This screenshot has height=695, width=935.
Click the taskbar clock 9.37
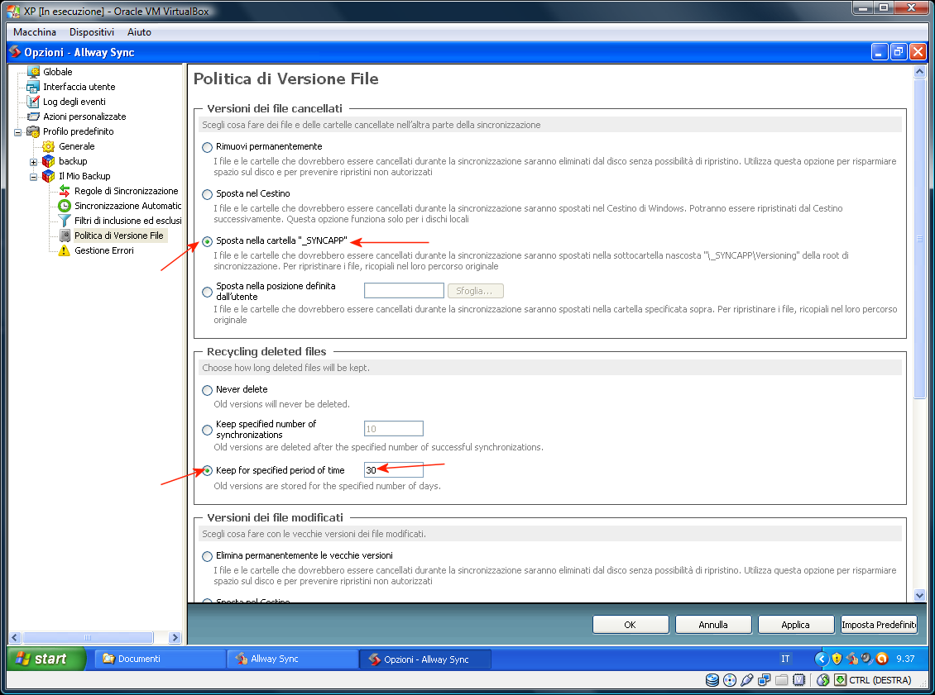pos(905,659)
